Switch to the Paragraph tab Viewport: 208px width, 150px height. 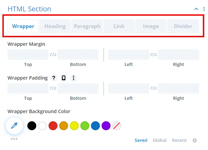coord(87,26)
